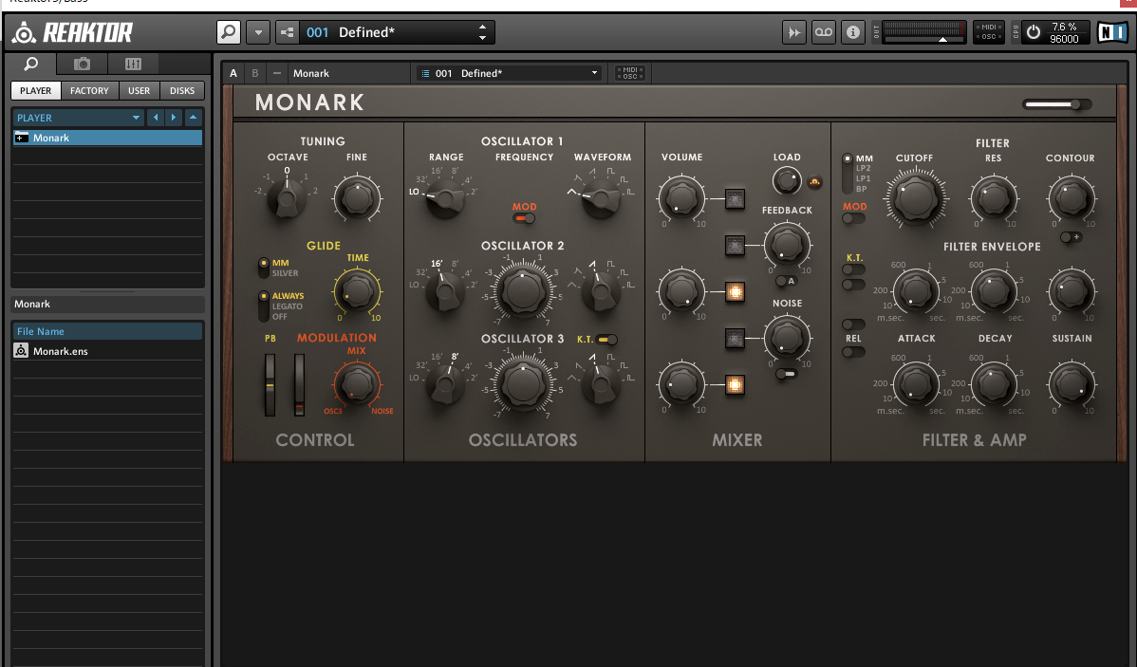Screen dimensions: 1137x667
Task: Open the recorder tape icon
Action: tap(824, 32)
